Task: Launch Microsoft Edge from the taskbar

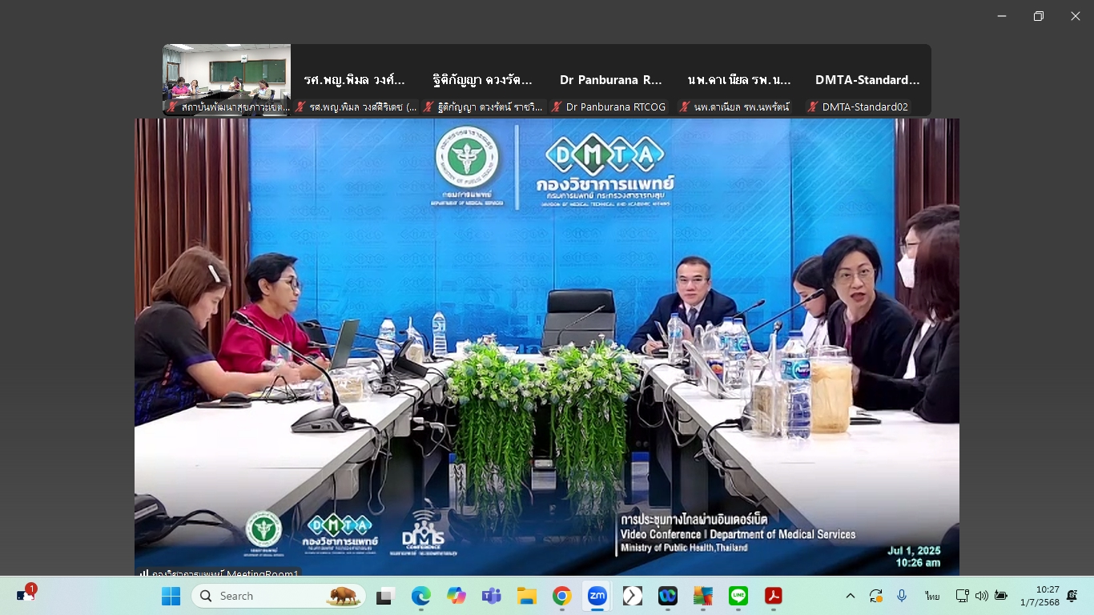Action: (x=420, y=596)
